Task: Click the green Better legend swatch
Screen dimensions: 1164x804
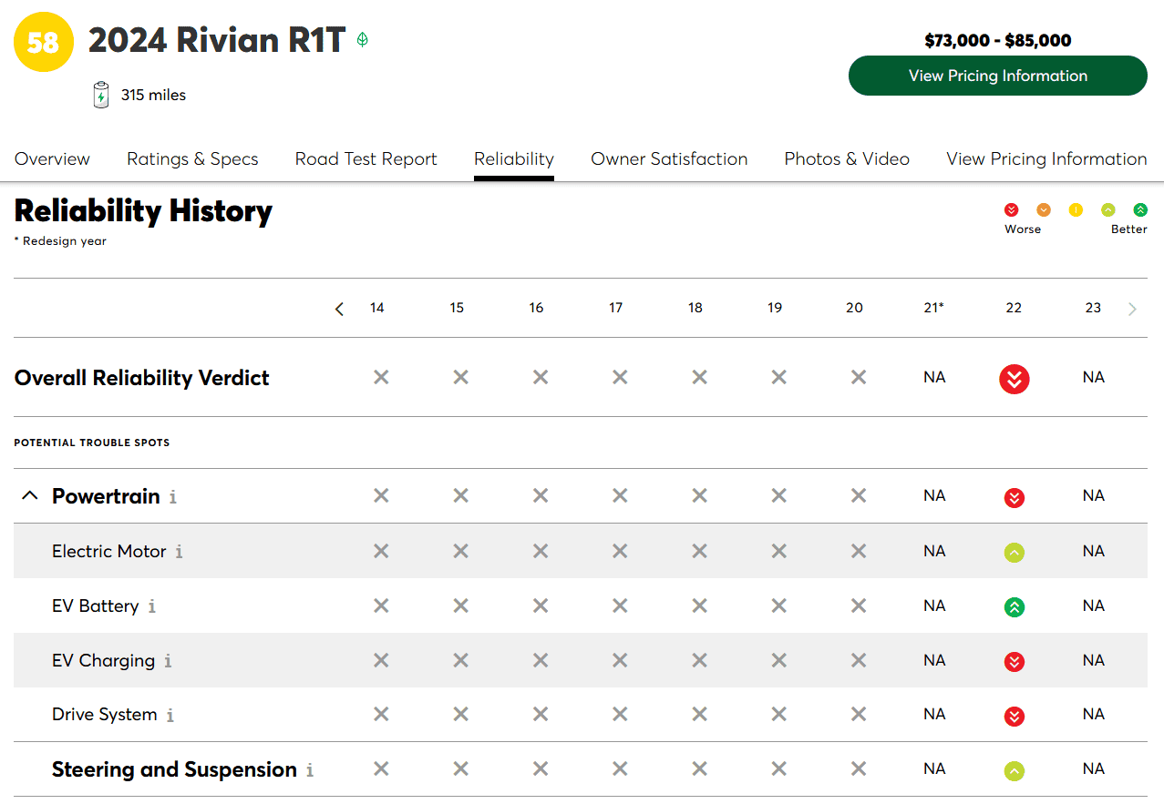Action: click(1140, 210)
